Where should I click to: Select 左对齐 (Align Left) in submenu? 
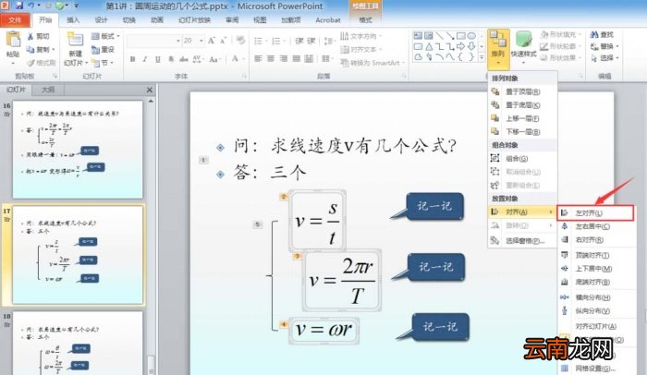click(595, 213)
